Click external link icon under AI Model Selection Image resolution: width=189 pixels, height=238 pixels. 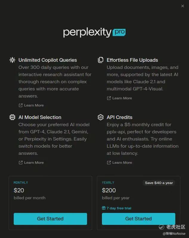point(21,163)
